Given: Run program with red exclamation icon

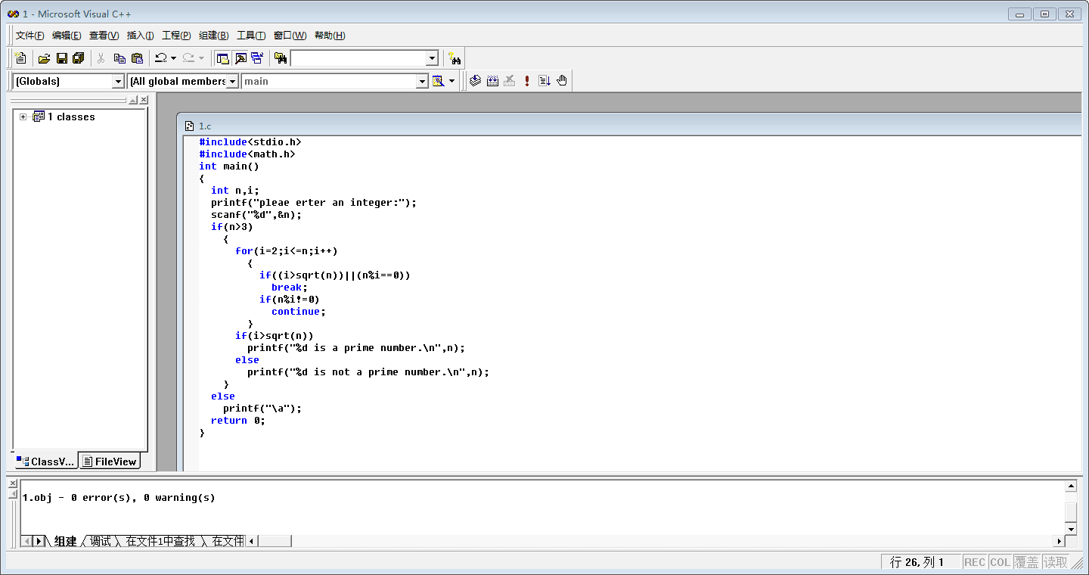Looking at the screenshot, I should [527, 81].
